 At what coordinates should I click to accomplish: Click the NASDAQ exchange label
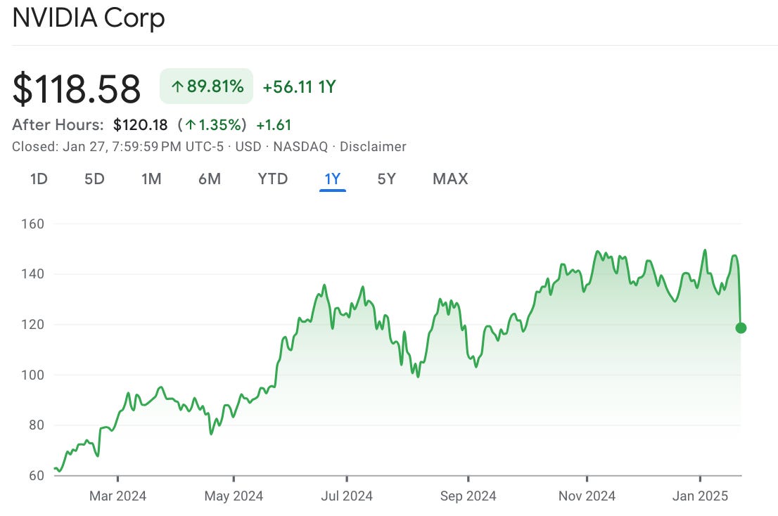[x=300, y=147]
